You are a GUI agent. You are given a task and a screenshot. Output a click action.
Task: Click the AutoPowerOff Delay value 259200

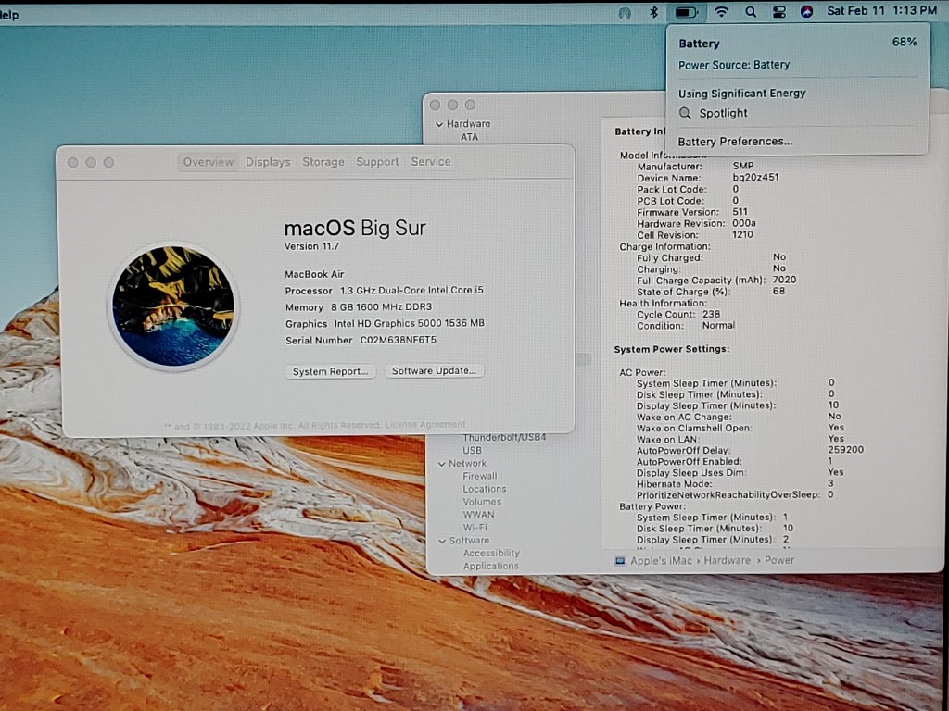(x=845, y=450)
